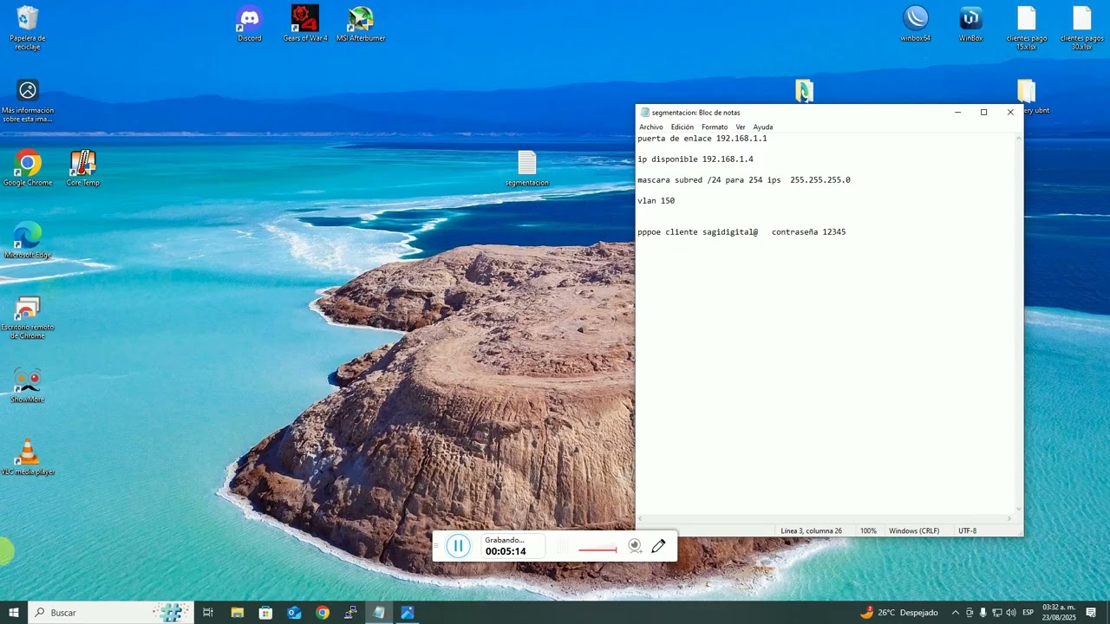Select 'Más información sobre esta imagen' icon
The width and height of the screenshot is (1110, 624).
click(x=28, y=101)
